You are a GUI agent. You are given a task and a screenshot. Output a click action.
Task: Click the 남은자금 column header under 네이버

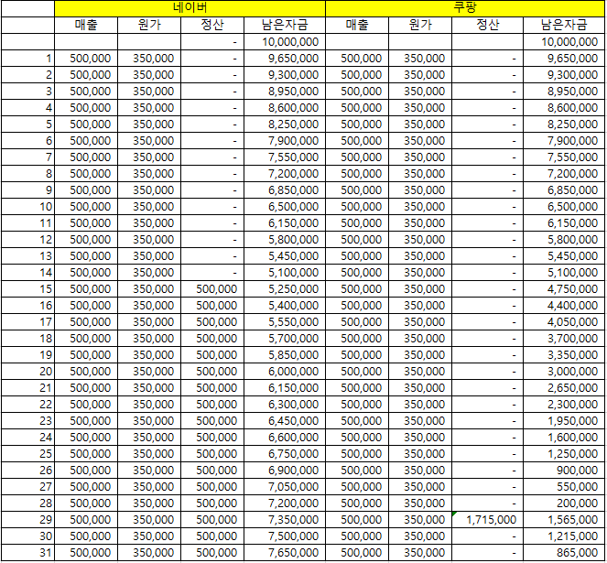pyautogui.click(x=285, y=25)
